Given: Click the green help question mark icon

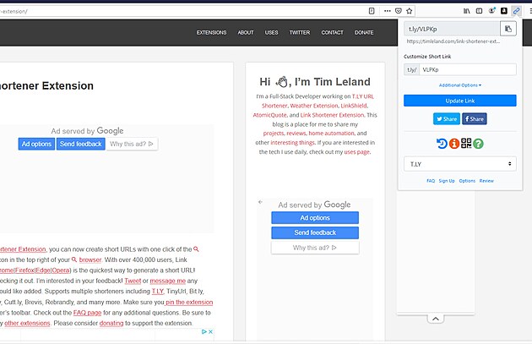Looking at the screenshot, I should click(478, 144).
